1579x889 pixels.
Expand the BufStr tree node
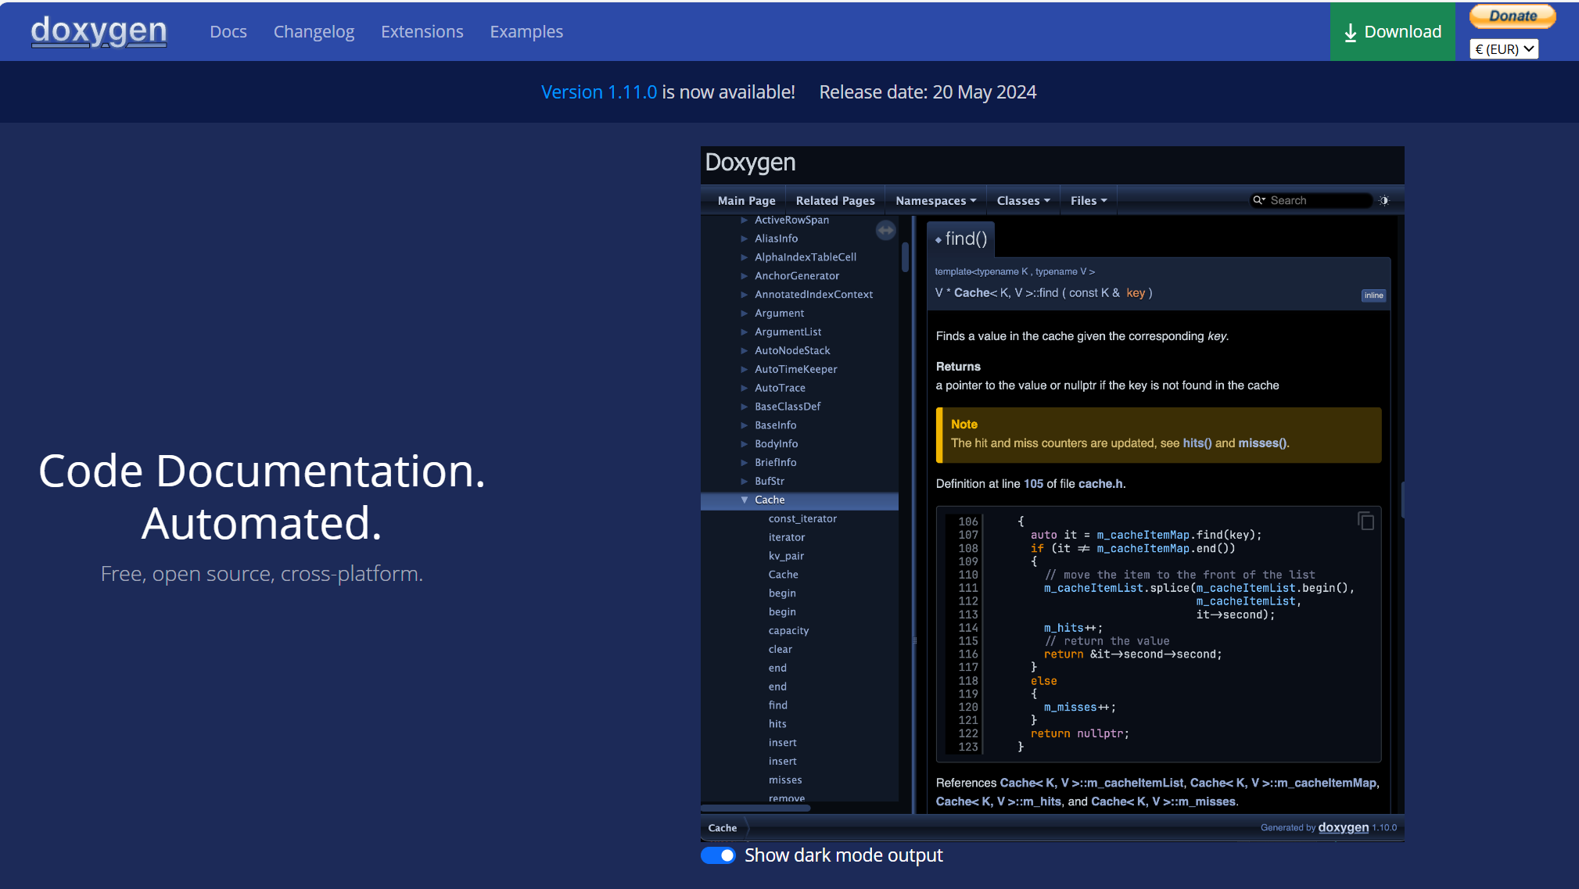(x=745, y=482)
